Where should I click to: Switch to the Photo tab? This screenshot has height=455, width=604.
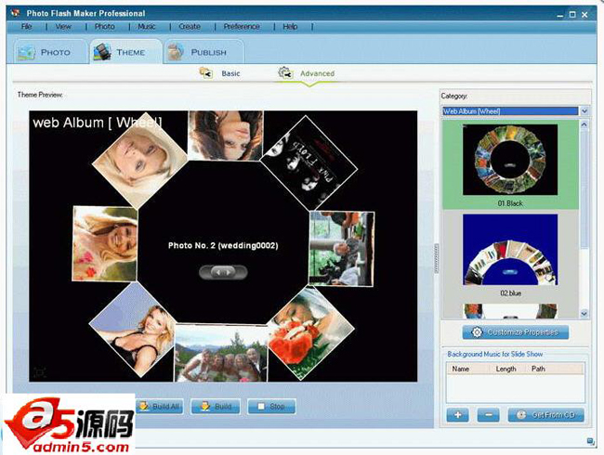click(49, 52)
